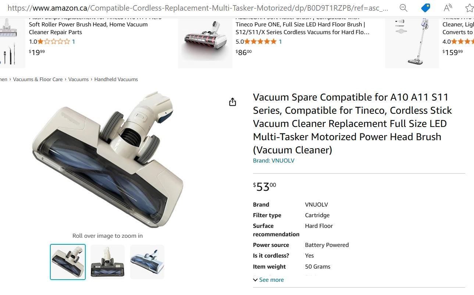Open the Soft Roller Power Brush Head listing
Viewport: 474px width, 295px height.
tap(88, 24)
